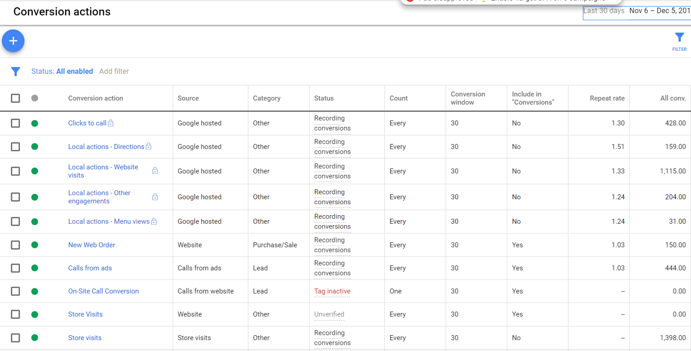Screen dimensions: 691x351
Task: Open the Clicks to call conversion action
Action: point(87,123)
